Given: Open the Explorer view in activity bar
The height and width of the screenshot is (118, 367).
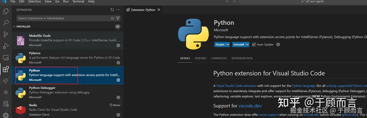Looking at the screenshot, I should coord(6,11).
